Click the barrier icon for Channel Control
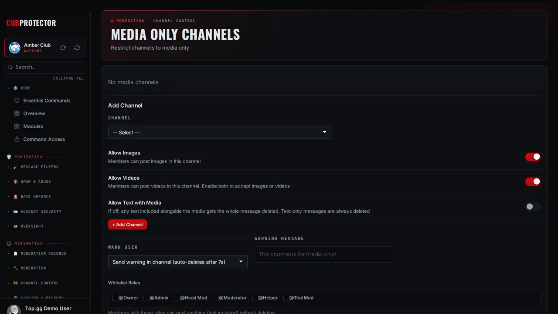Image resolution: width=558 pixels, height=314 pixels. coord(16,283)
